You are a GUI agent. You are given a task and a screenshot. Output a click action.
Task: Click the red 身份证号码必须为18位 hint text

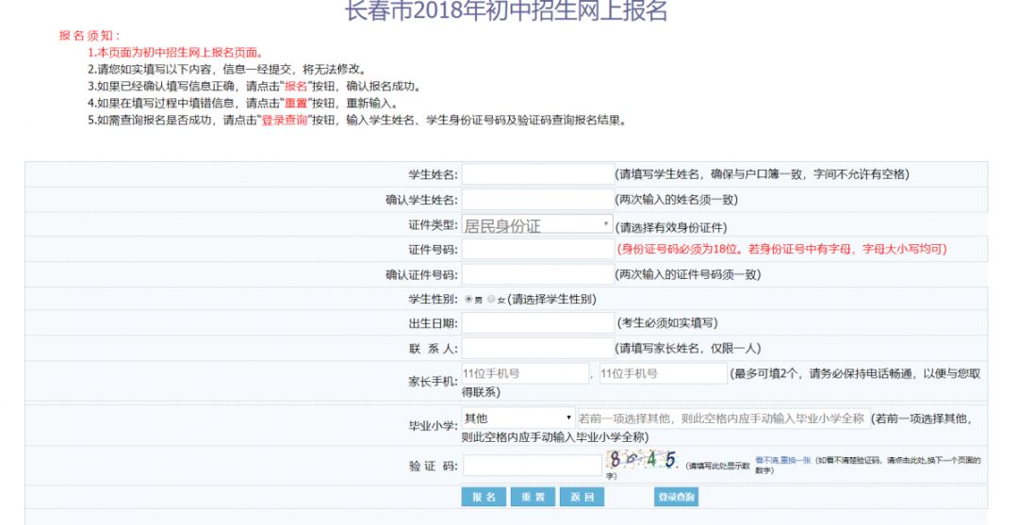(781, 249)
